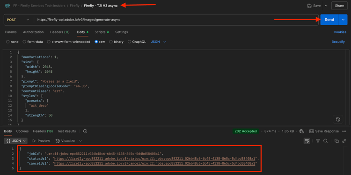This screenshot has height=175, width=351.
Task: Click the "numVariations": 1 line
Action: pos(40,57)
